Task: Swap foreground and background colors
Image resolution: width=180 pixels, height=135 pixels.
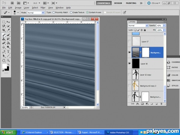Action: (x=8, y=64)
